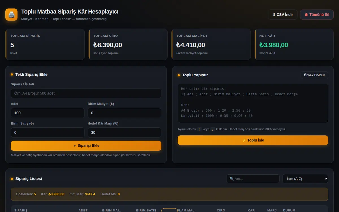The width and height of the screenshot is (339, 212).
Task: Click the TOPLAM CİRO card label
Action: 106,36
